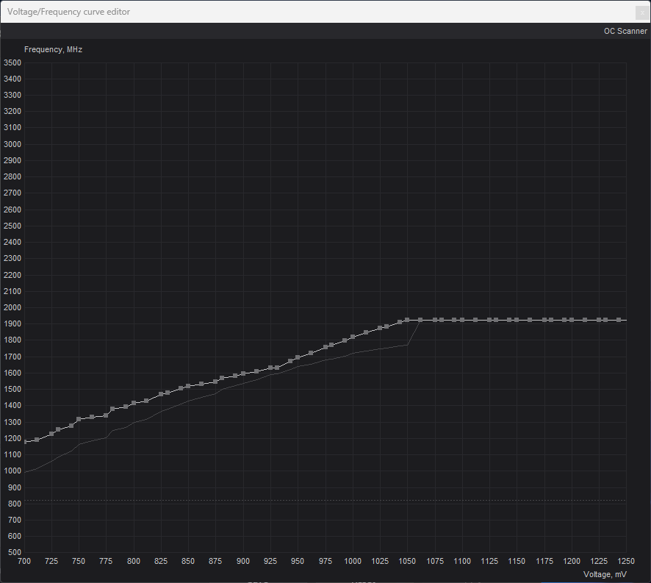Viewport: 651px width, 583px height.
Task: Select the curve point on the 775 mV gridline
Action: [x=106, y=415]
